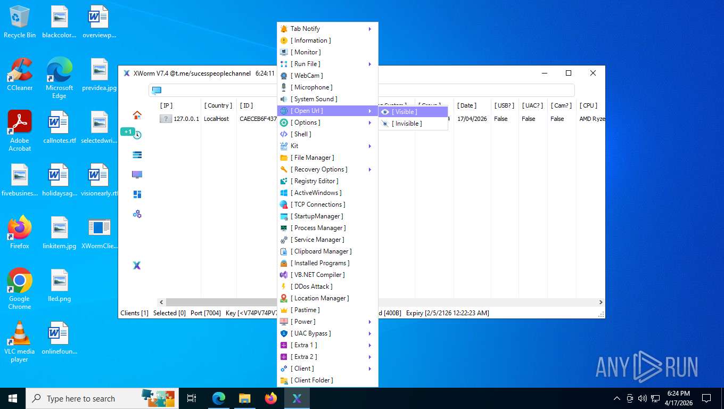The height and width of the screenshot is (409, 724).
Task: Open the XWorm sidebar gears icon
Action: pyautogui.click(x=137, y=214)
